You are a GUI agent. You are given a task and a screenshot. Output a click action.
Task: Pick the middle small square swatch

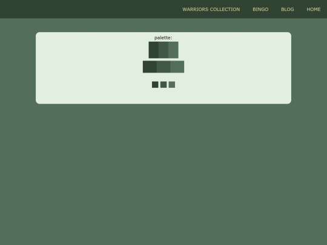[x=163, y=85]
